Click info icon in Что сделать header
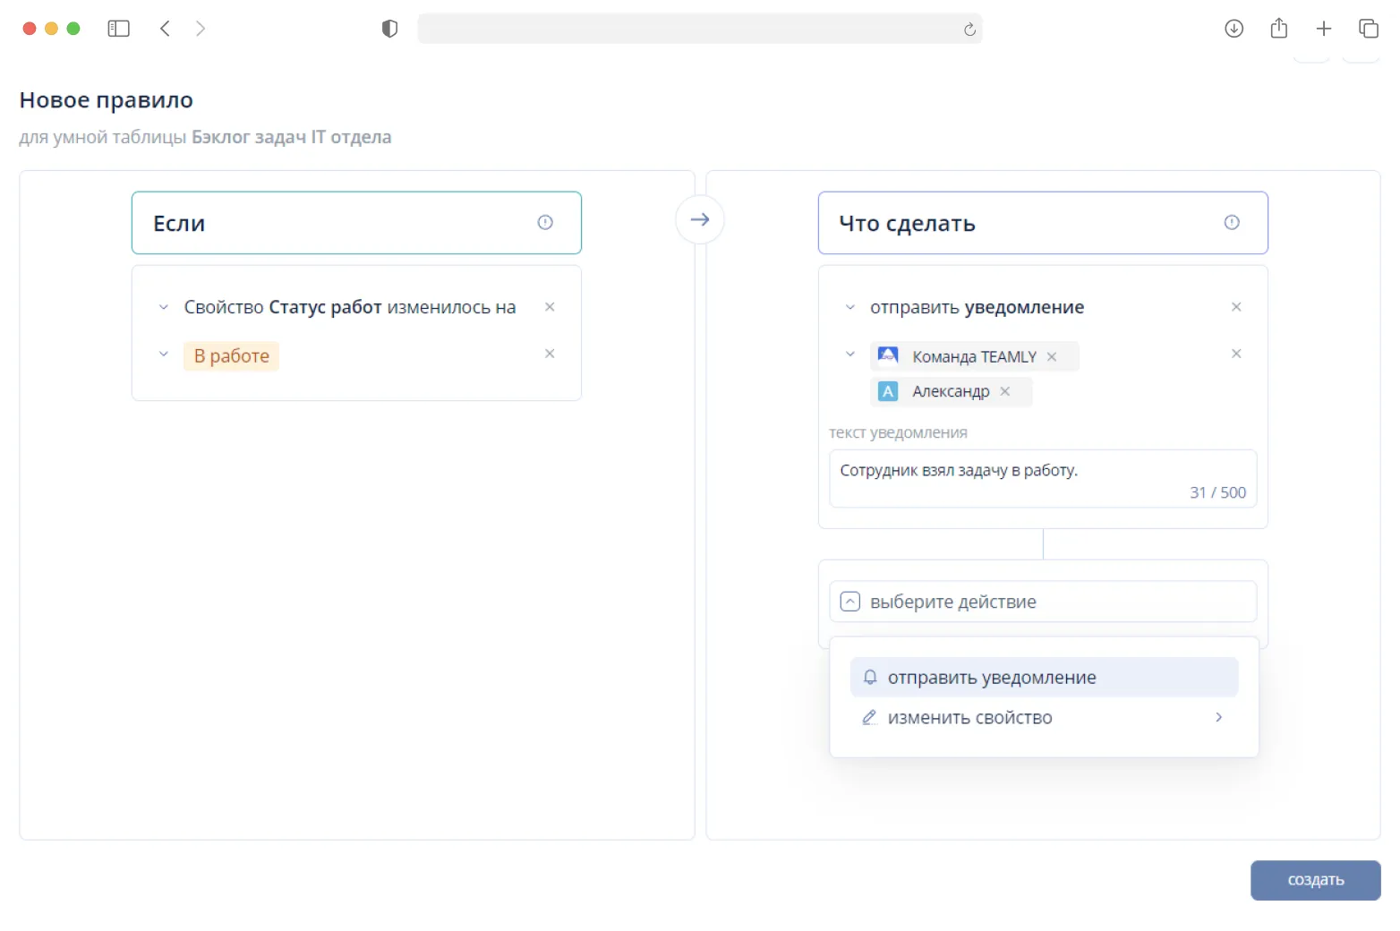Image resolution: width=1400 pixels, height=931 pixels. click(1231, 223)
